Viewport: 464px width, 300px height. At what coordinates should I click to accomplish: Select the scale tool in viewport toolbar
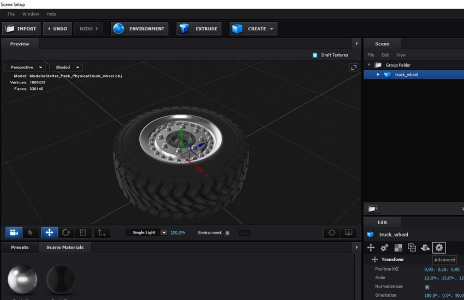[83, 232]
